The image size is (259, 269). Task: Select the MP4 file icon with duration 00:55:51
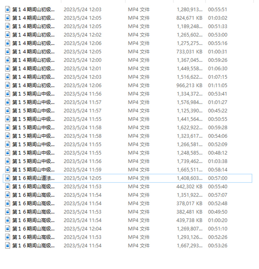coord(7,9)
